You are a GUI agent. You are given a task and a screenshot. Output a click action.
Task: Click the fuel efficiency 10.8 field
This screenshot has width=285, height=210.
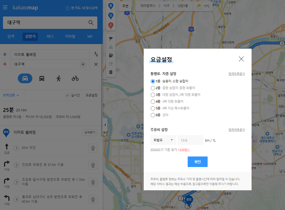190,140
